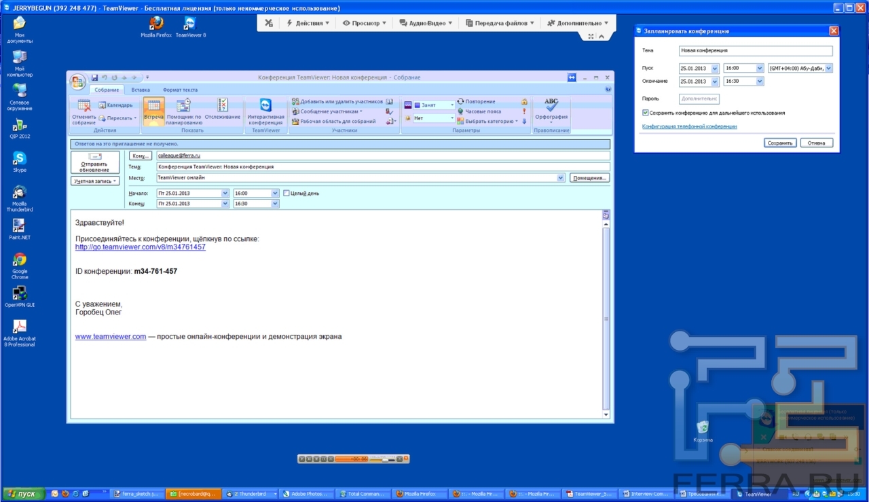Open Mozilla Firefox desktop icon
This screenshot has width=869, height=502.
[156, 22]
